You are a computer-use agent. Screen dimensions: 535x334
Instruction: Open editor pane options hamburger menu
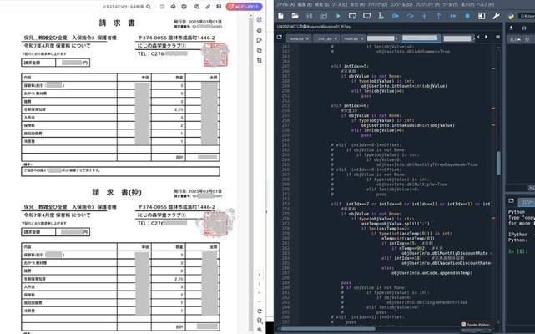pyautogui.click(x=497, y=37)
